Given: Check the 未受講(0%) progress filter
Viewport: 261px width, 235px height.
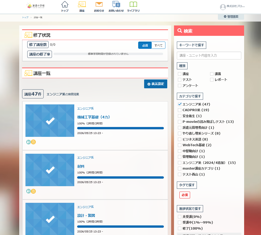Looking at the screenshot, I should point(179,217).
